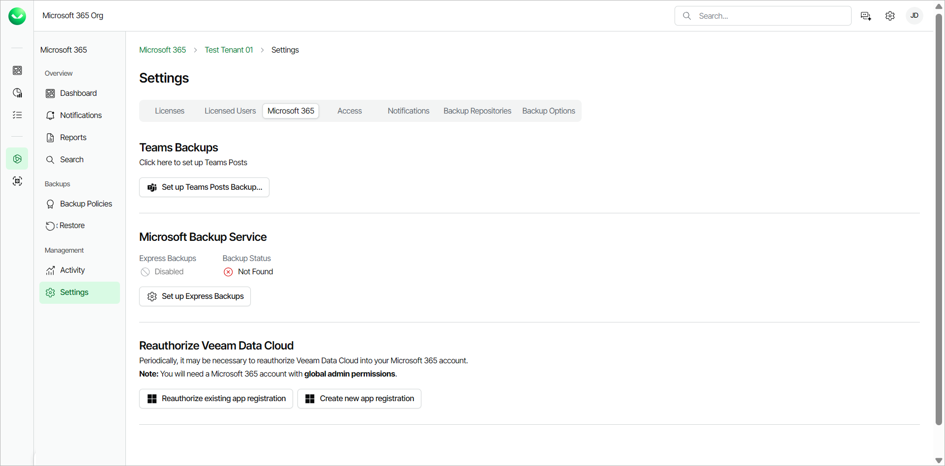Viewport: 945px width, 466px height.
Task: Open the top-right settings gear icon
Action: point(890,16)
